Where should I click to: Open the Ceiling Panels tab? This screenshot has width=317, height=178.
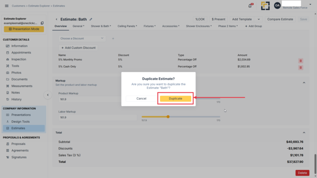pos(127,26)
